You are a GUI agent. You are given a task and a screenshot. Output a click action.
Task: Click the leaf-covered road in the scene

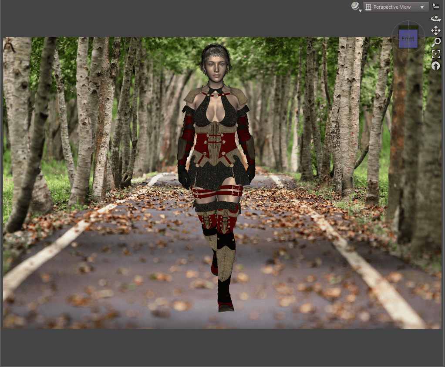coord(131,283)
